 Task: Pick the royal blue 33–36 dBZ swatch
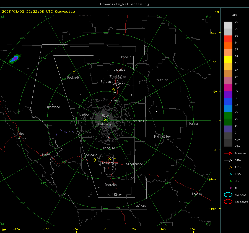tap(228, 101)
